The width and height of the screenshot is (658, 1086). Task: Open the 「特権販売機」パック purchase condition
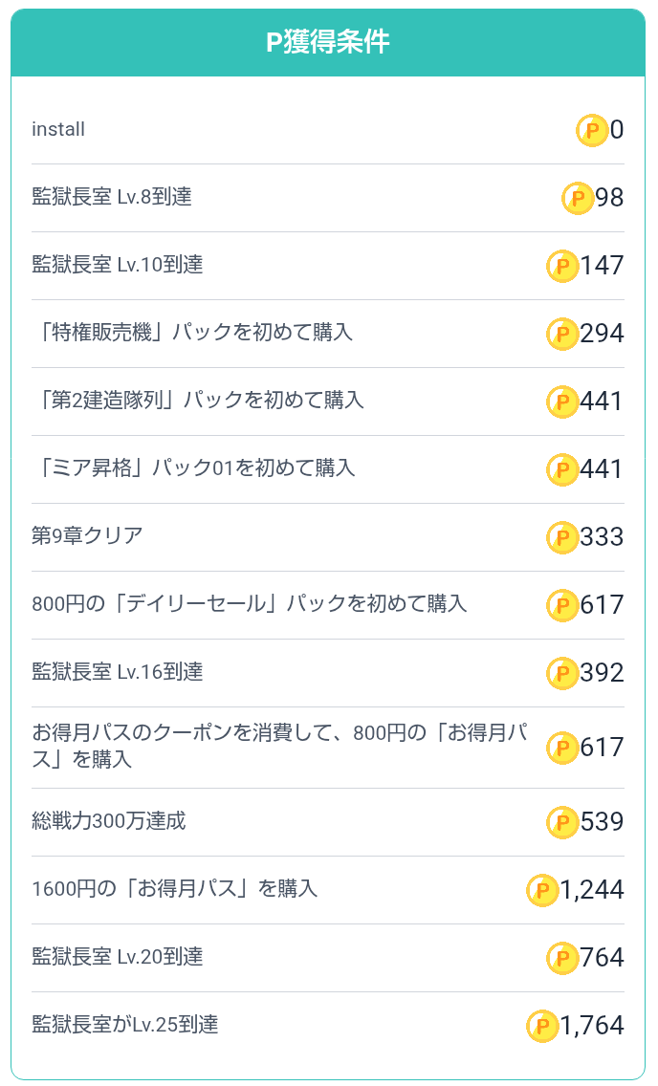(197, 334)
